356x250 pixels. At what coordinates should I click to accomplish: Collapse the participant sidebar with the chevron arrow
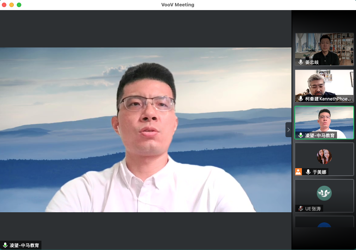click(288, 130)
